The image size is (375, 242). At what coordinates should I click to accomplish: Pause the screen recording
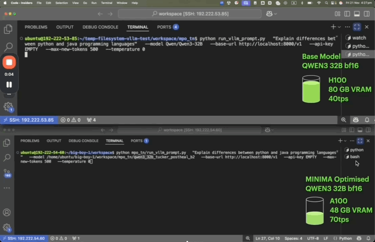click(9, 85)
